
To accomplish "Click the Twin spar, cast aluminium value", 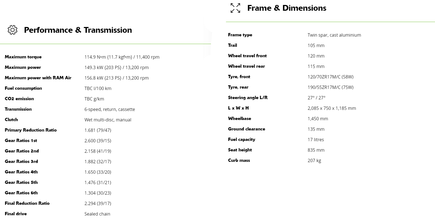I will (x=334, y=35).
